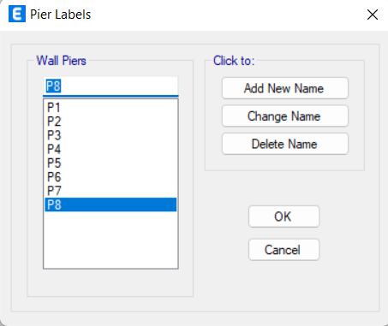Viewport: 388px width, 326px height.
Task: Click the Wall Piers group label
Action: pyautogui.click(x=61, y=61)
